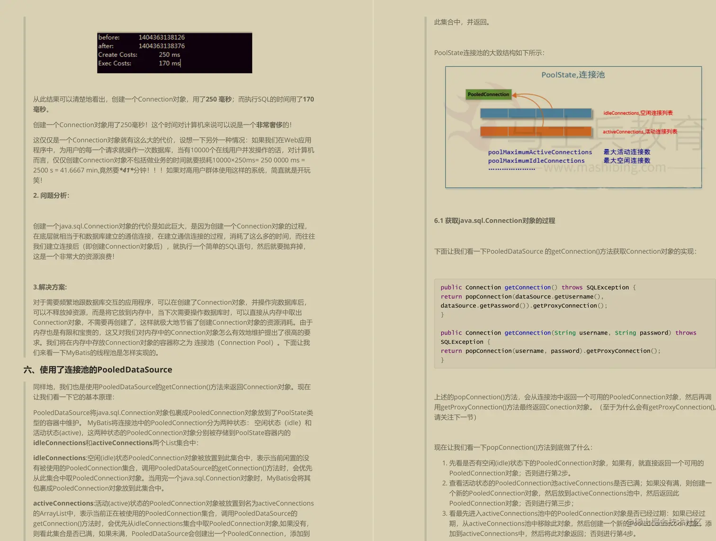Click the 'Create Costs: 250 ms' line in terminal image
Screen dimensions: 716x541
139,55
